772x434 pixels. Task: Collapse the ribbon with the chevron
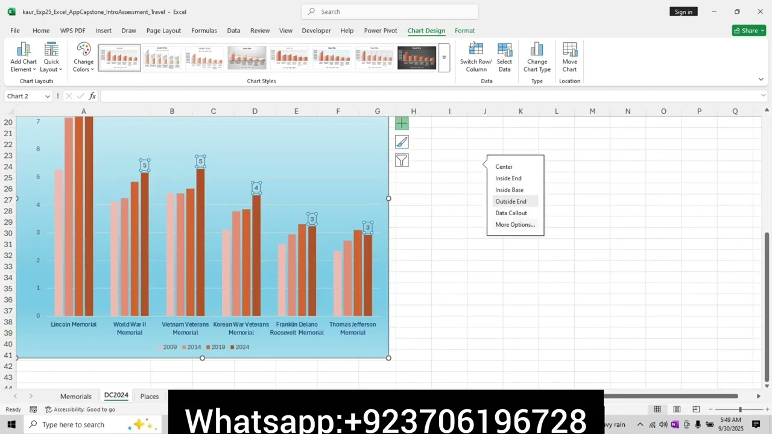(761, 80)
